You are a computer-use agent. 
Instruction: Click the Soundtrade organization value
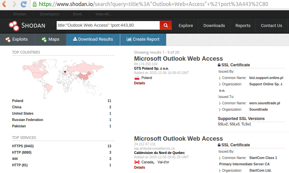point(259,110)
